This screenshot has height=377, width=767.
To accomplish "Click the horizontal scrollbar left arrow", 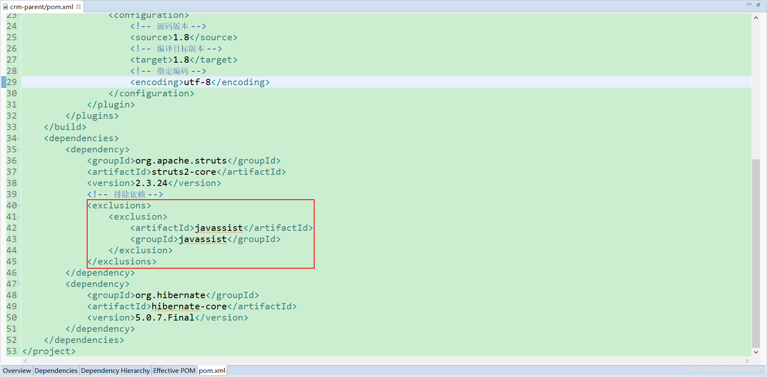I will point(25,361).
